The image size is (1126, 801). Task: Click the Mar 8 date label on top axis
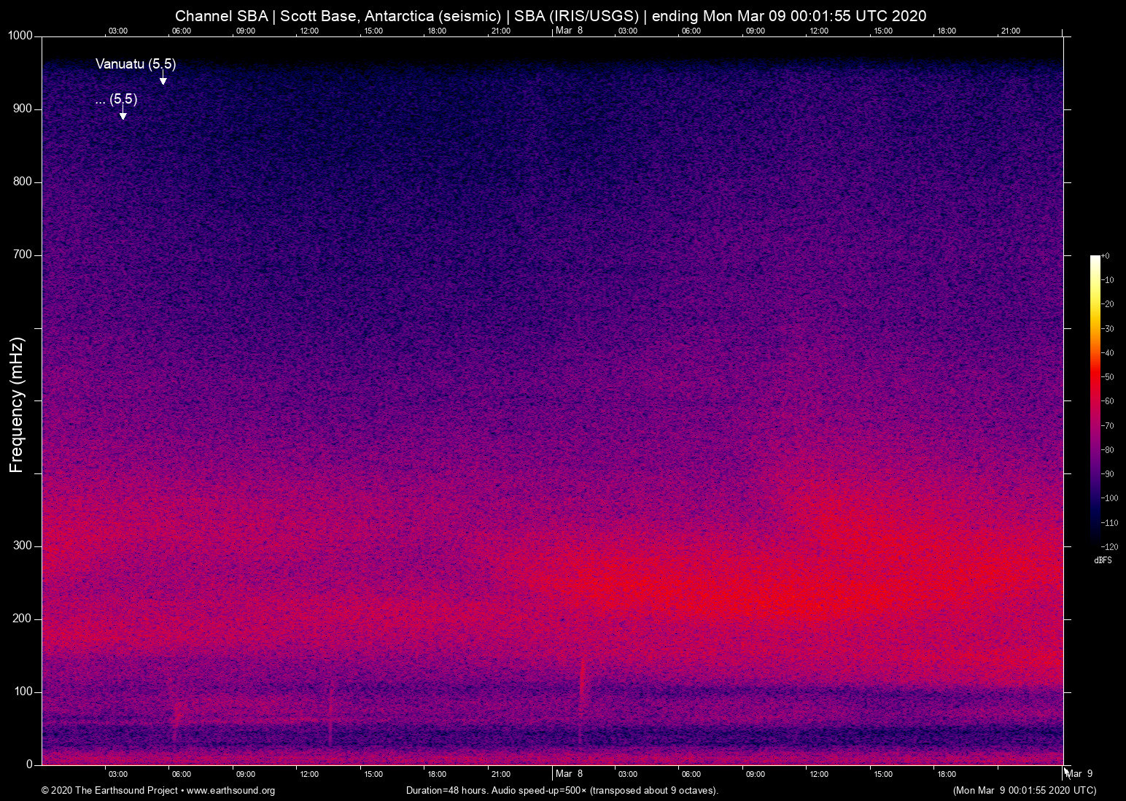tap(569, 31)
